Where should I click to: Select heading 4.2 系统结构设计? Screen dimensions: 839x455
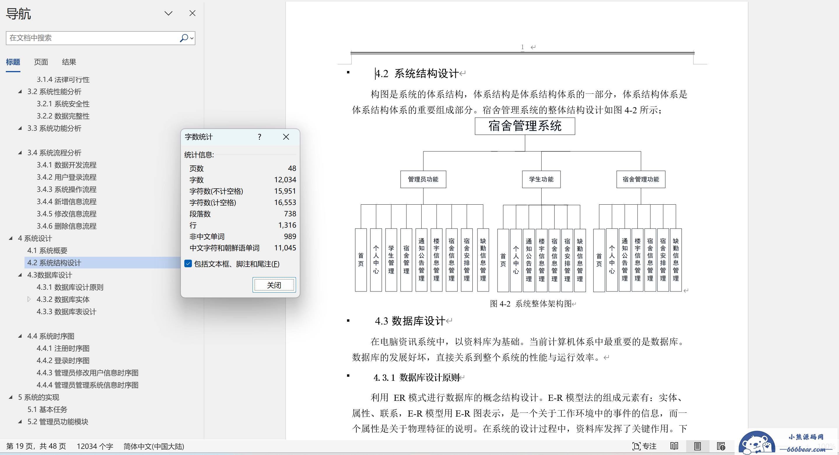point(54,263)
